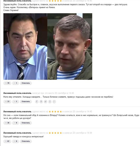Image resolution: width=140 pixels, height=146 pixels.
Task: Downvote the тамада review
Action: coord(15,141)
